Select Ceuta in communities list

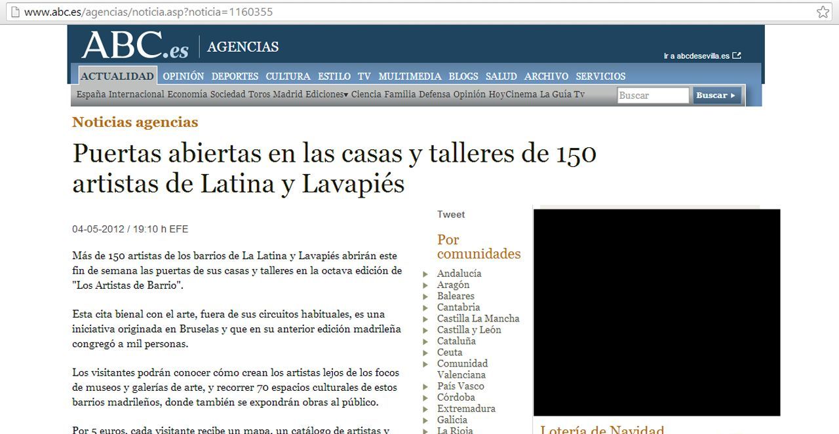[x=450, y=352]
